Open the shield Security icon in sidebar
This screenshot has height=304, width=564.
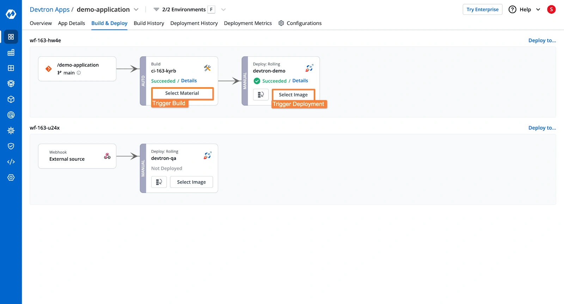[x=11, y=146]
